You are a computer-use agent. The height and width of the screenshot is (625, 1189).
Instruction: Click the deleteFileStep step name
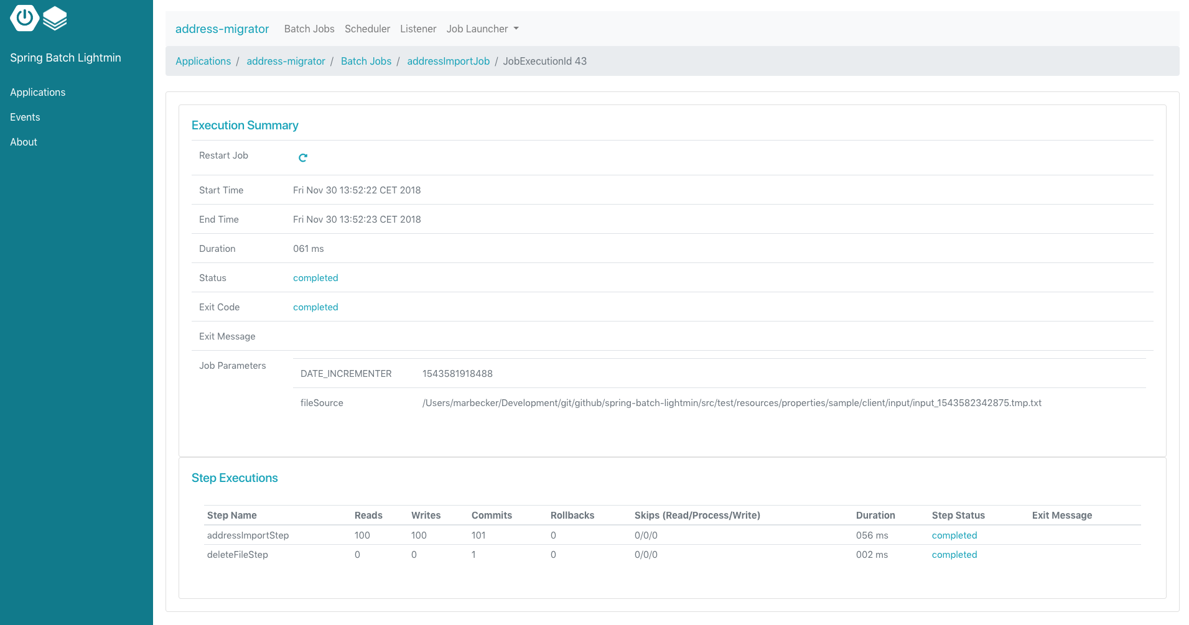pos(237,555)
